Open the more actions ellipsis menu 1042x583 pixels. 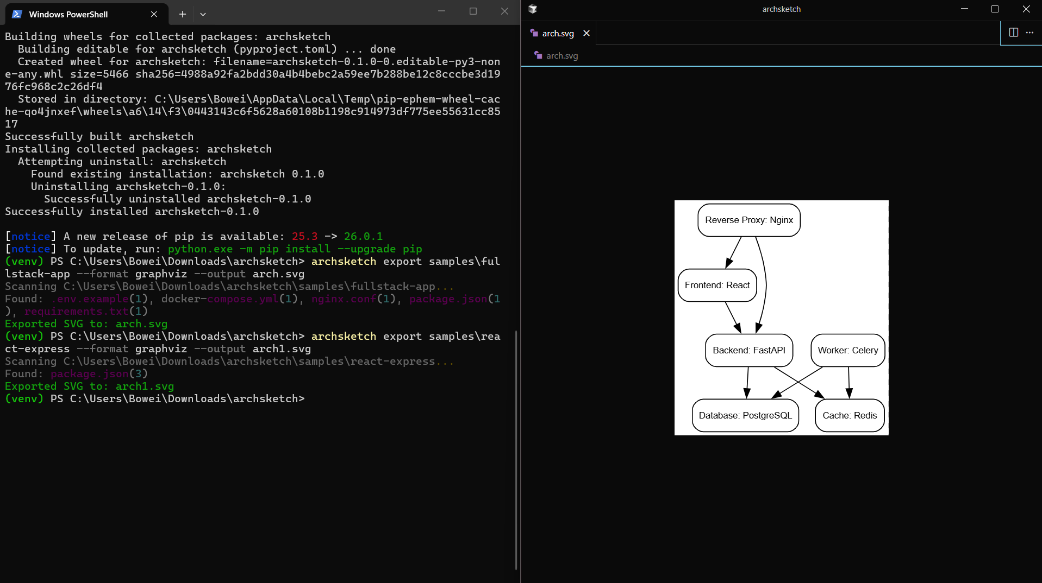[1029, 33]
